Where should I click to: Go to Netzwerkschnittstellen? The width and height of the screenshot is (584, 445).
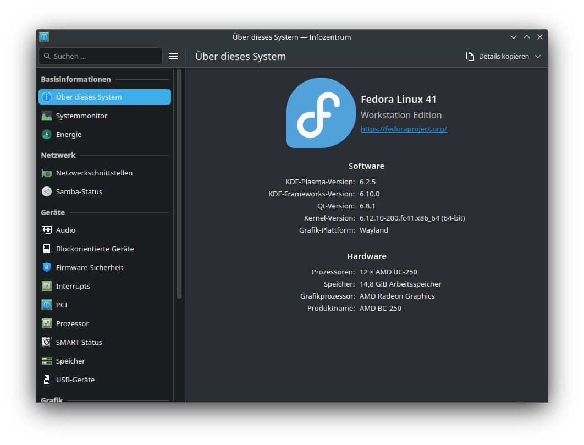104,173
